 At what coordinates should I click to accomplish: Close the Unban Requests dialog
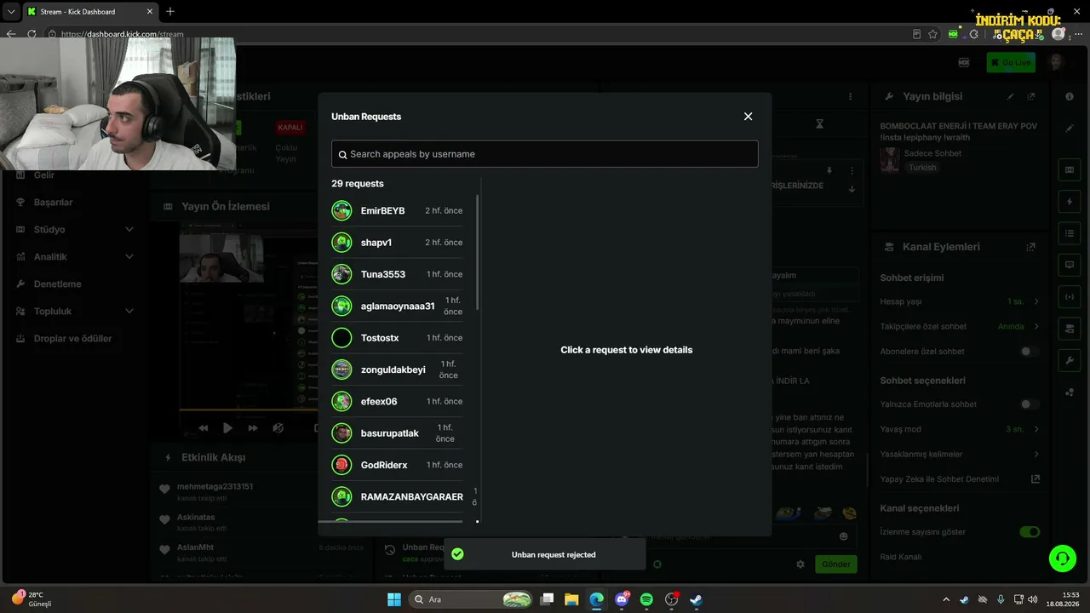click(748, 117)
